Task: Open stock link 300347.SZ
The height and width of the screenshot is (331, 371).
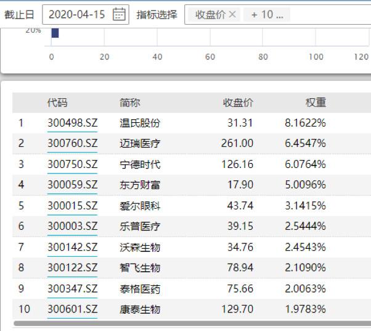Action: 72,289
